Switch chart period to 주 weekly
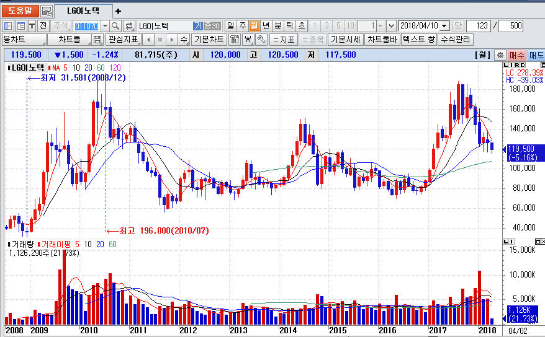The width and height of the screenshot is (545, 337). (x=243, y=26)
